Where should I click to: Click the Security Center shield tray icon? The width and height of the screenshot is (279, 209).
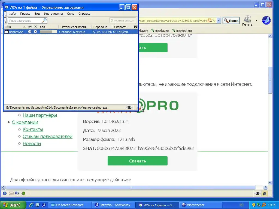pos(254,205)
